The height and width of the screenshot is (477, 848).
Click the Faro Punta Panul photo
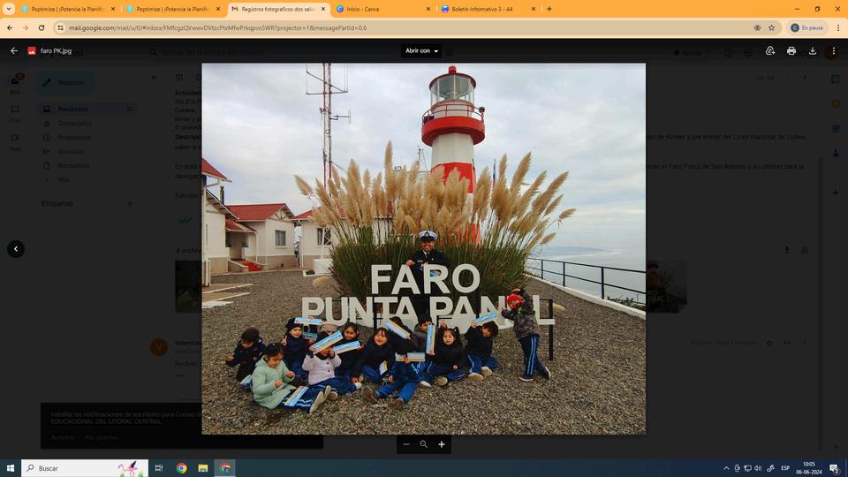[x=423, y=249]
